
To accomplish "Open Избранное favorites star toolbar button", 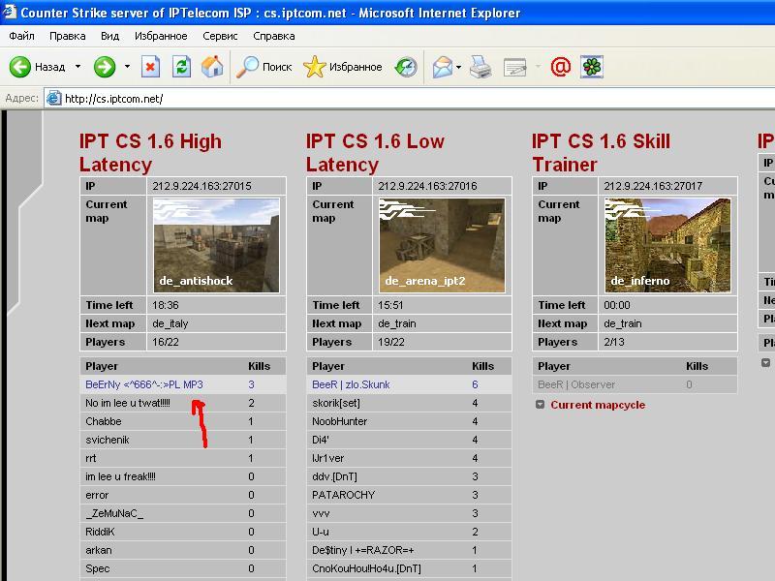I will (343, 67).
